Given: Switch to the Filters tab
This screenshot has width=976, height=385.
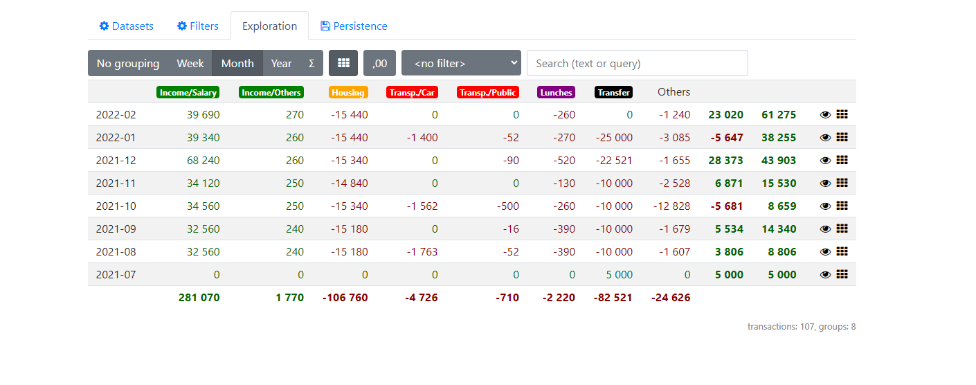Looking at the screenshot, I should pos(197,26).
